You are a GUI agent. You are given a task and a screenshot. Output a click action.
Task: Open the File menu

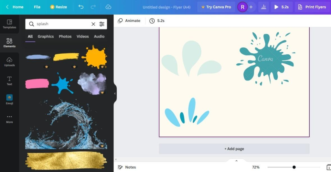coord(37,7)
